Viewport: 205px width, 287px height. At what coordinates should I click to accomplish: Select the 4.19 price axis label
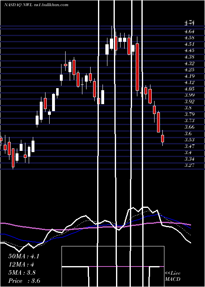click(189, 76)
